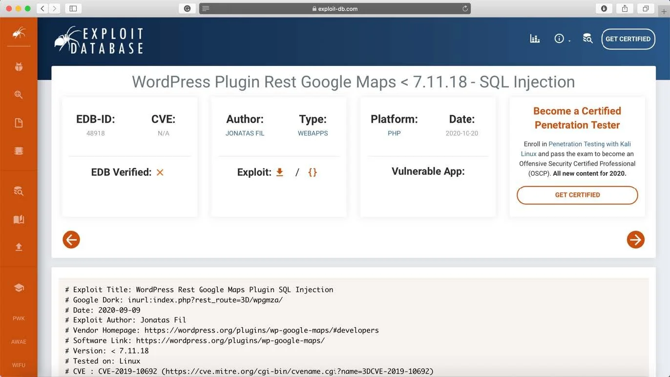Click the Vendor Homepage line in exploit code
670x377 pixels.
click(x=222, y=330)
